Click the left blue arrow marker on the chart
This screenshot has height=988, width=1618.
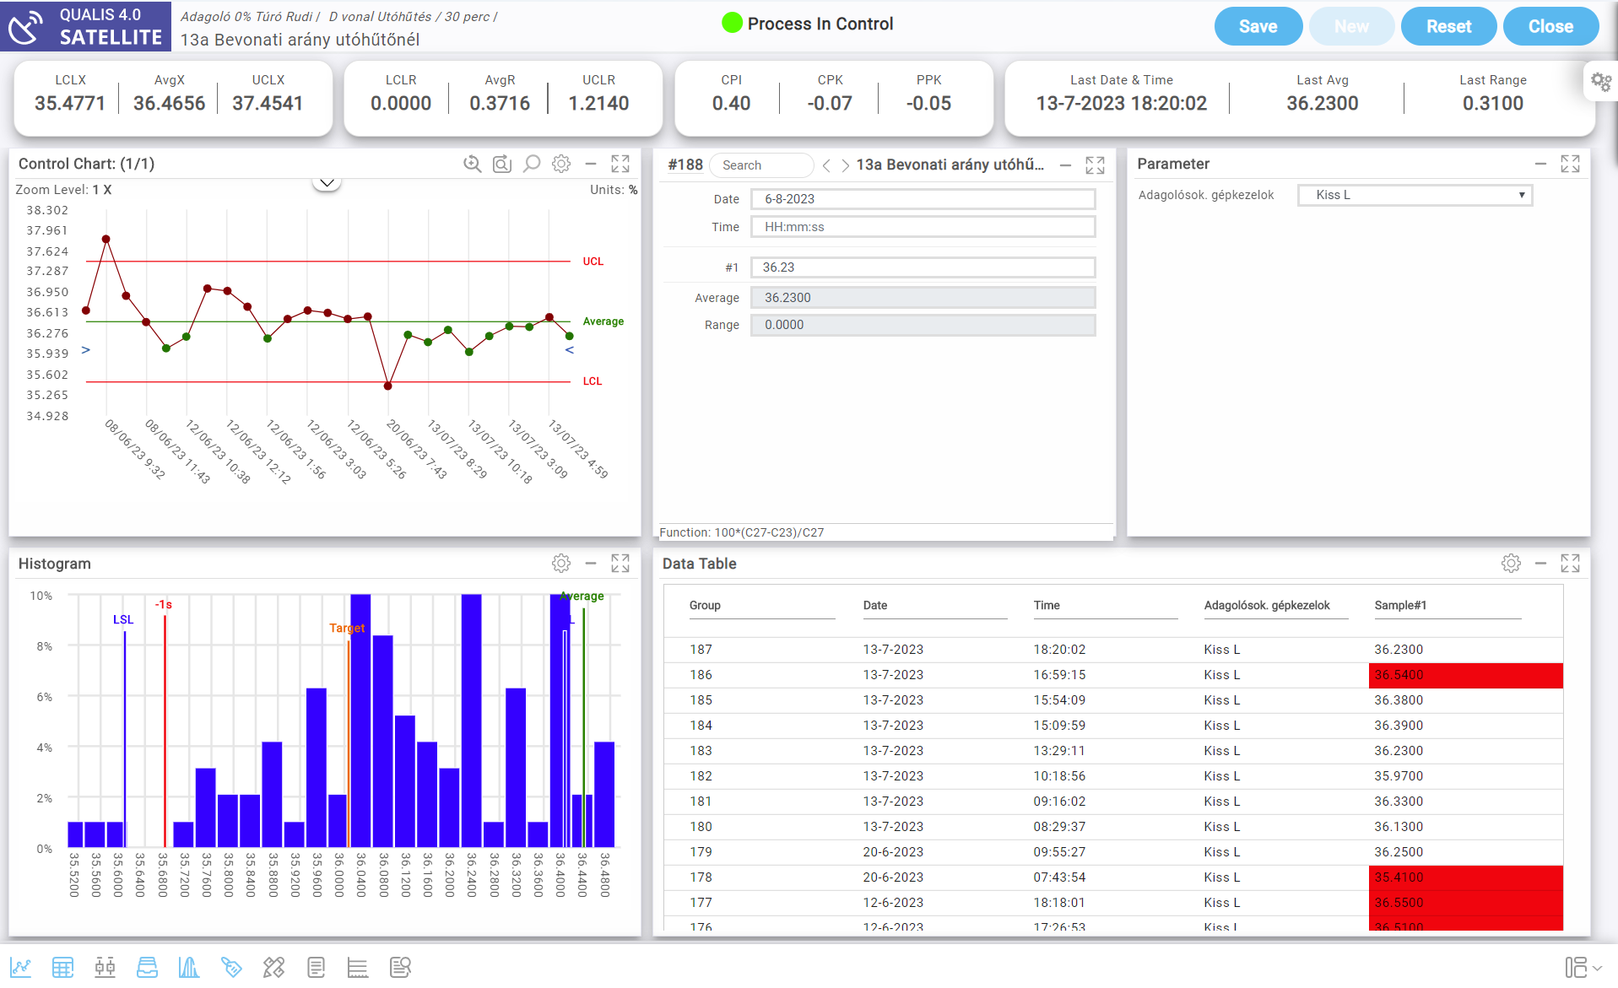click(85, 350)
